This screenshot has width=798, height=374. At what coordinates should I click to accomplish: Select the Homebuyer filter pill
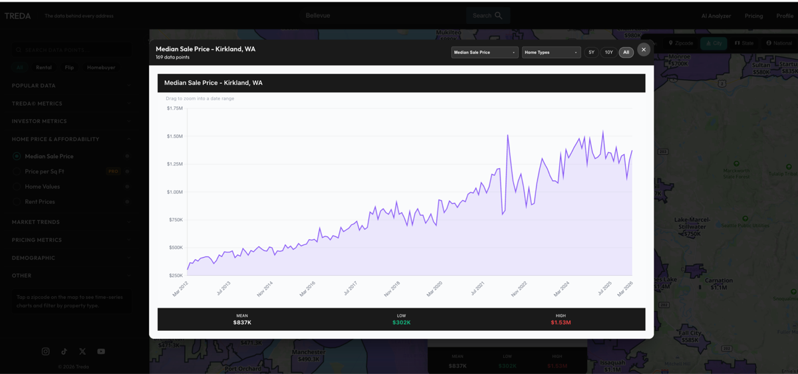click(101, 67)
